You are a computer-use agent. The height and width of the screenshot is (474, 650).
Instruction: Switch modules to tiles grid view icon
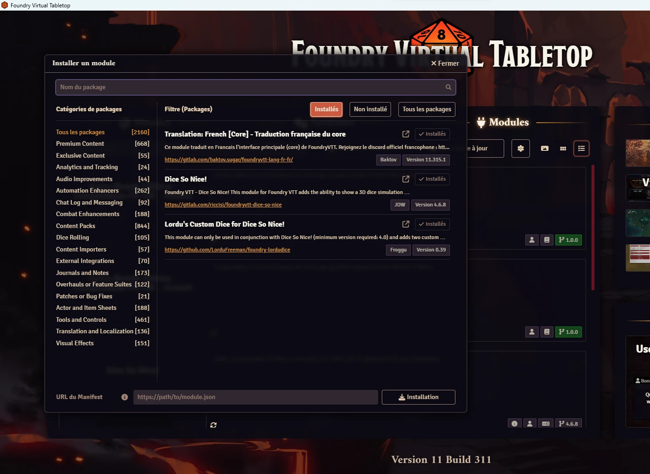click(x=563, y=148)
